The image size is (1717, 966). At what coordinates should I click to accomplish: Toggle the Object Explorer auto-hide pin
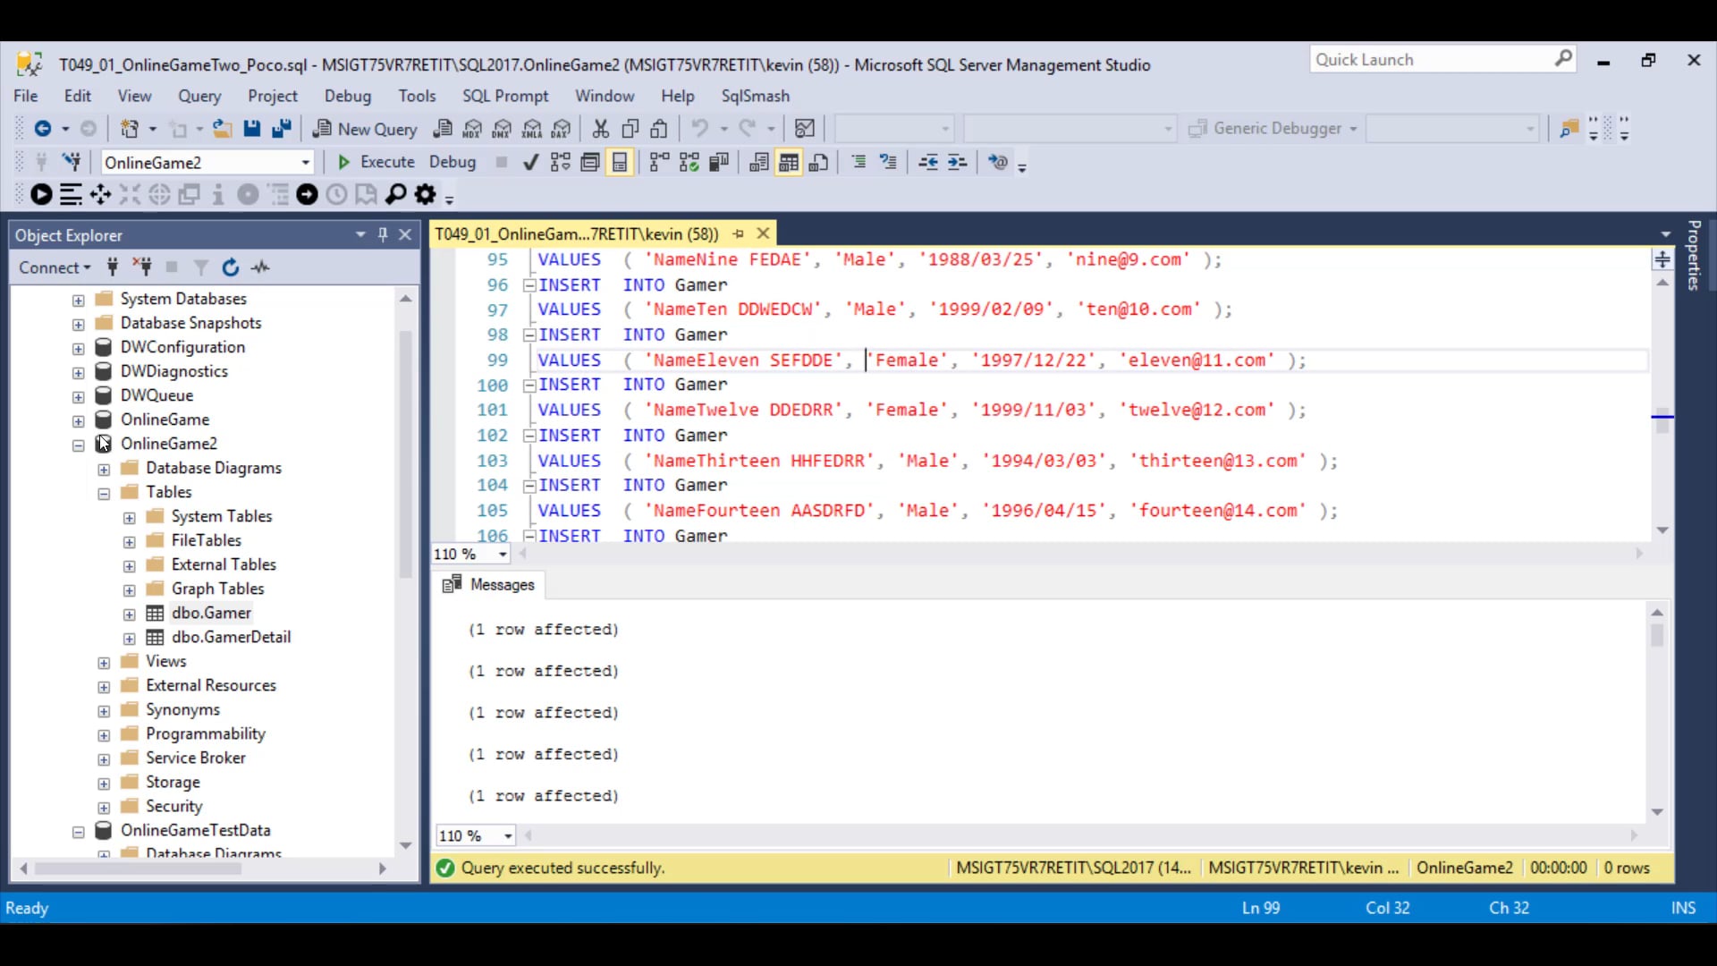(x=383, y=234)
